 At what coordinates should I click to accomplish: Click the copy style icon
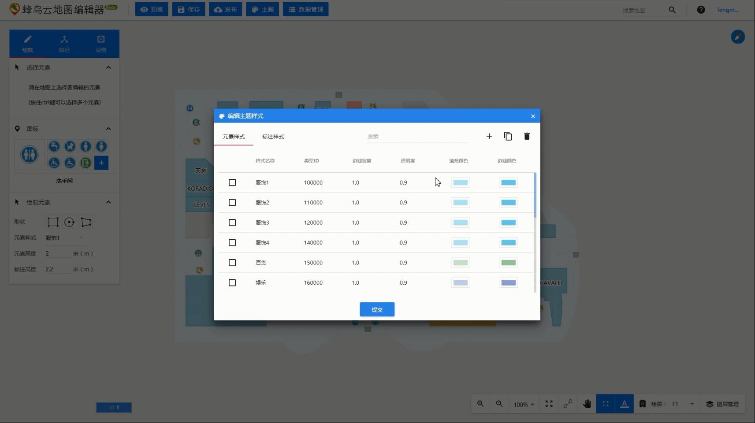point(508,136)
